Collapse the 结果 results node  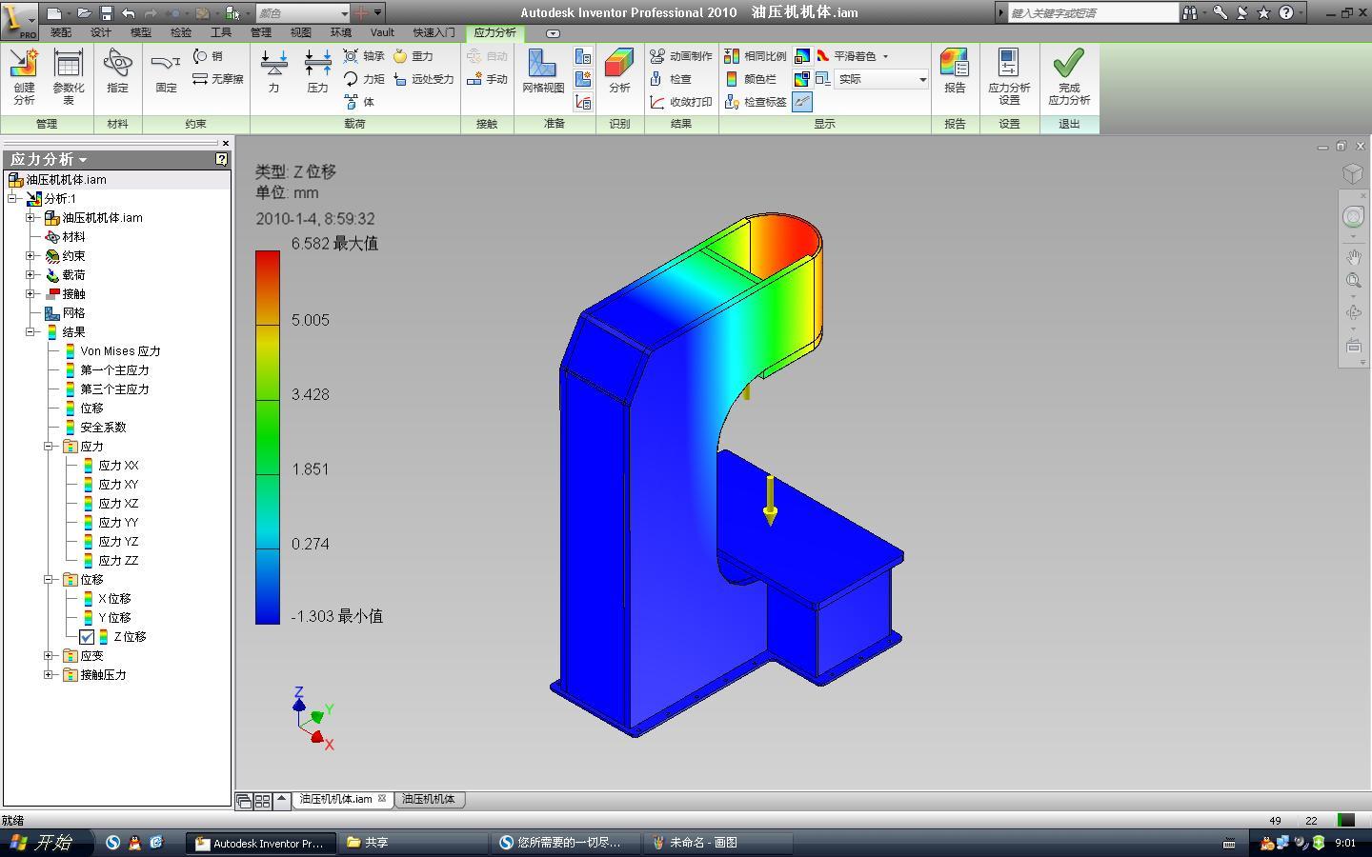pos(30,331)
